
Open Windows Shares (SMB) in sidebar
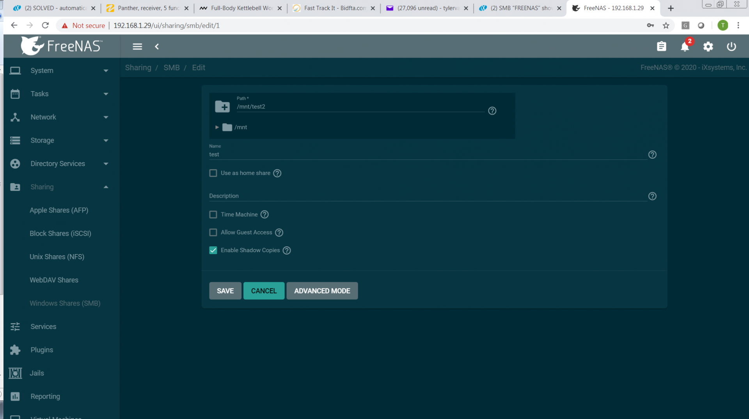point(65,303)
